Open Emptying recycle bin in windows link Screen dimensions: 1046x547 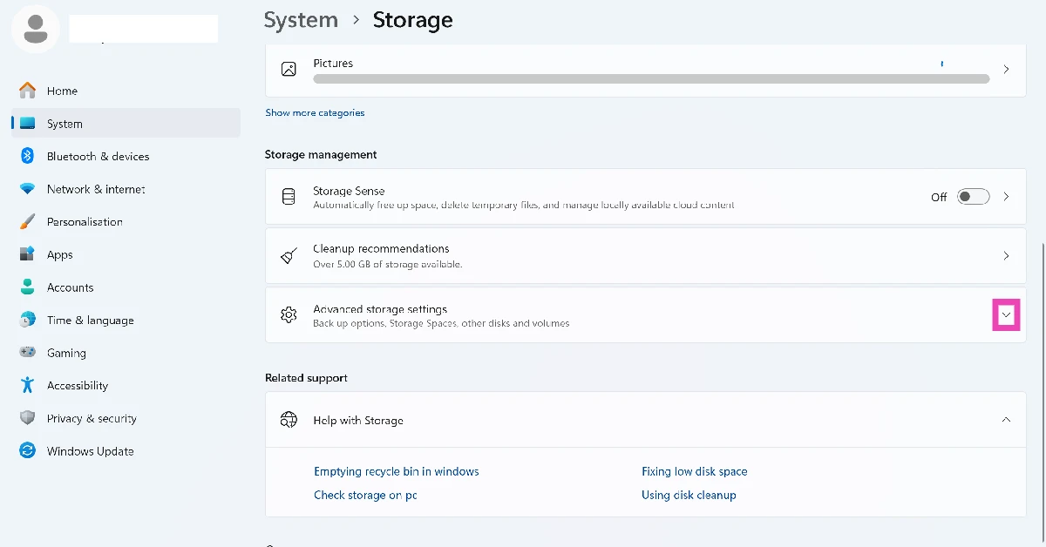tap(396, 471)
